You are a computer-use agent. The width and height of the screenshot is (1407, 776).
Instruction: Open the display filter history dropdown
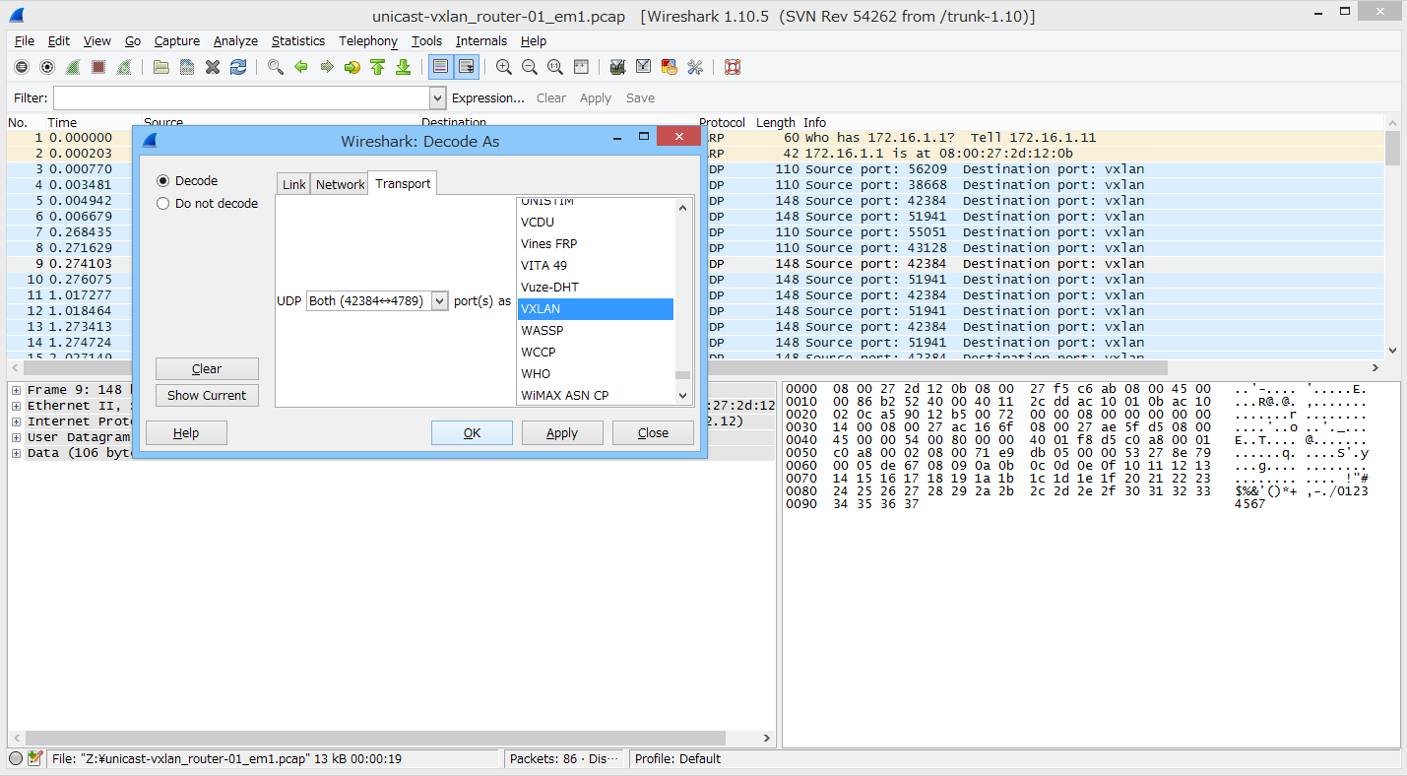[x=438, y=97]
